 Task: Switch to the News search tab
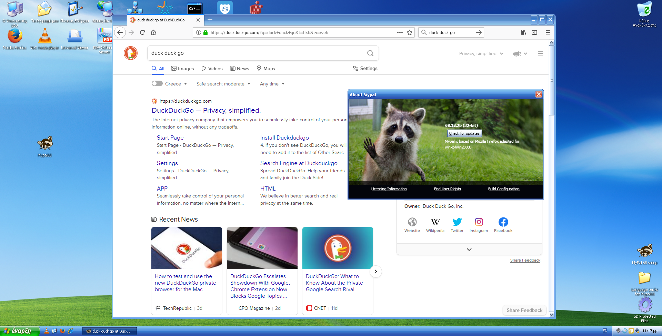(240, 69)
